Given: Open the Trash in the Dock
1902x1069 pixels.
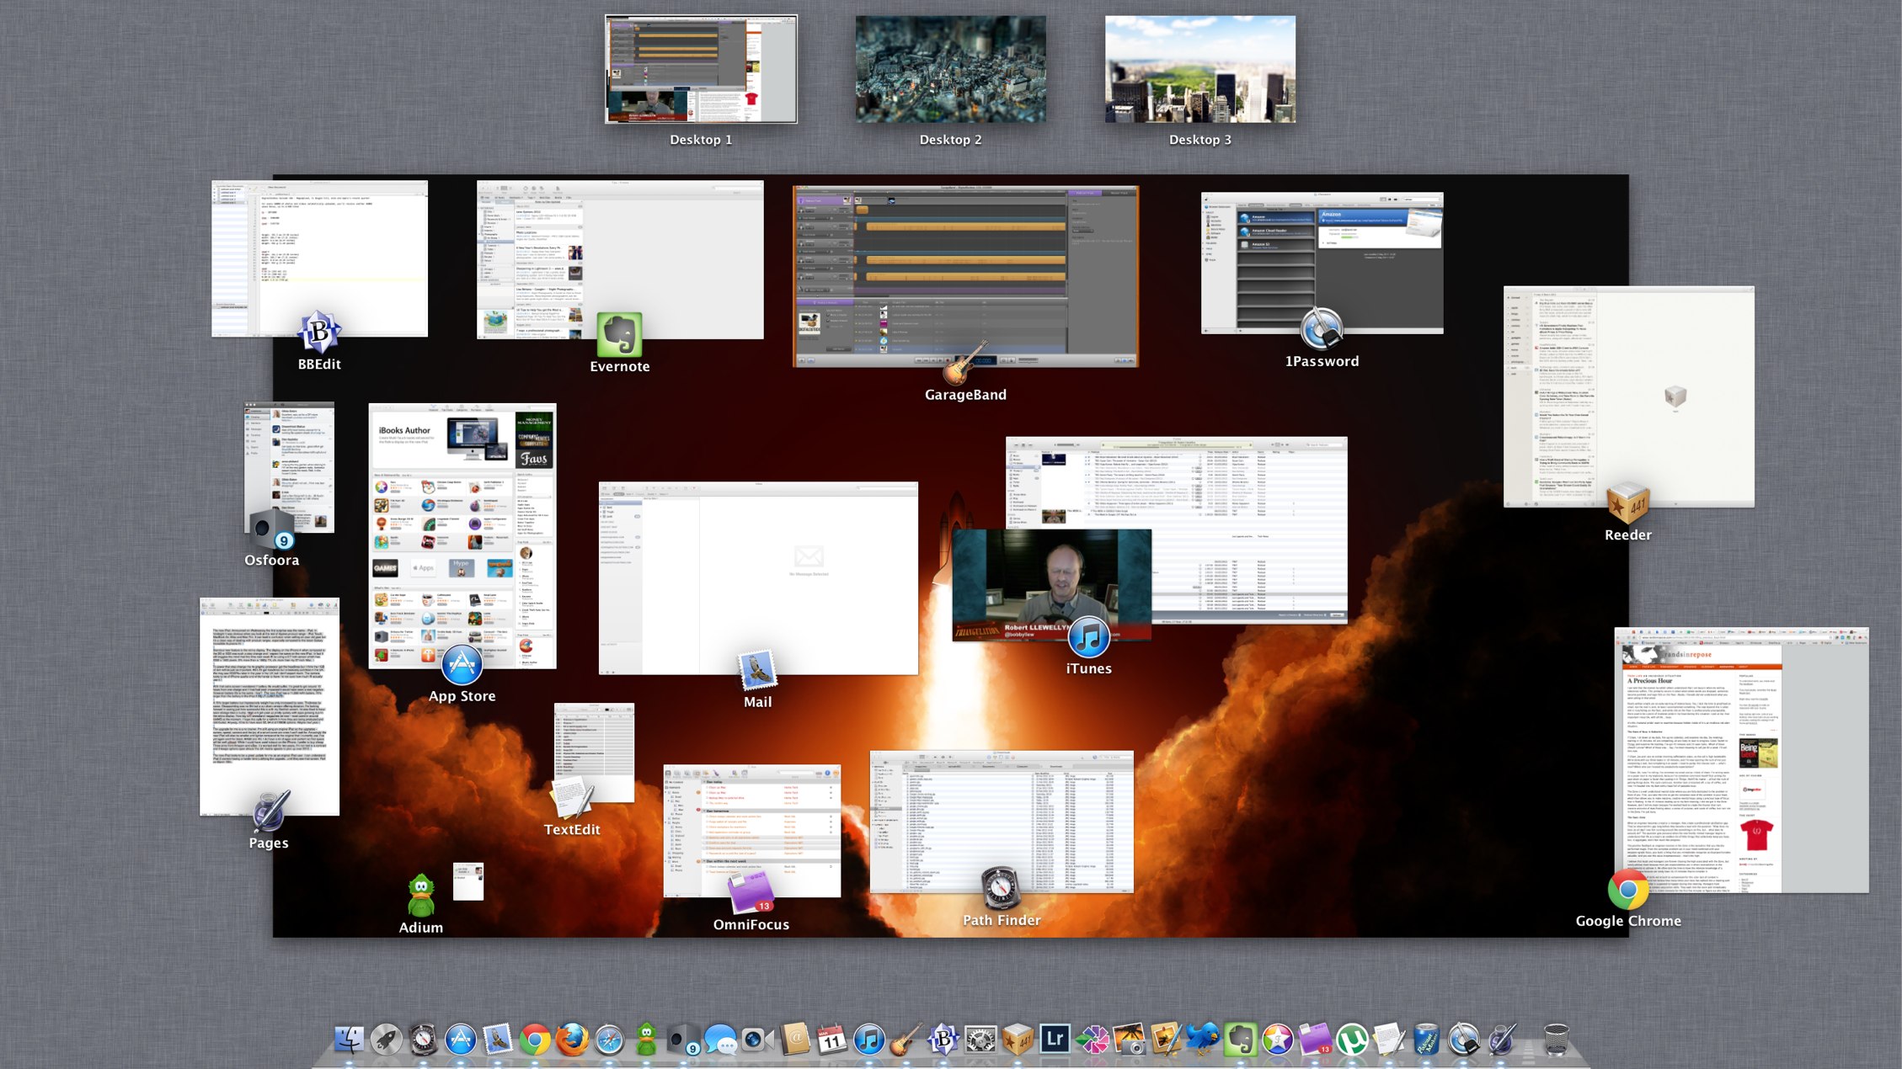Looking at the screenshot, I should tap(1556, 1040).
